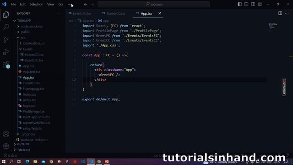293x165 pixels.
Task: Click the VS Code taskbar icon
Action: tap(91, 161)
